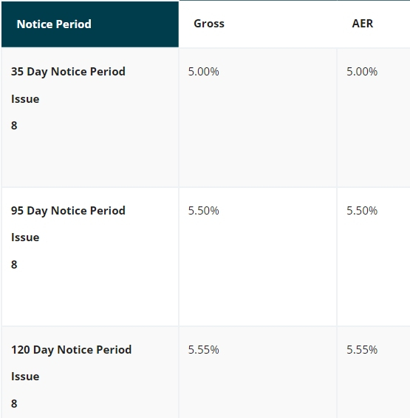Click the 95 Day Notice Period title
The width and height of the screenshot is (410, 418).
click(x=68, y=211)
